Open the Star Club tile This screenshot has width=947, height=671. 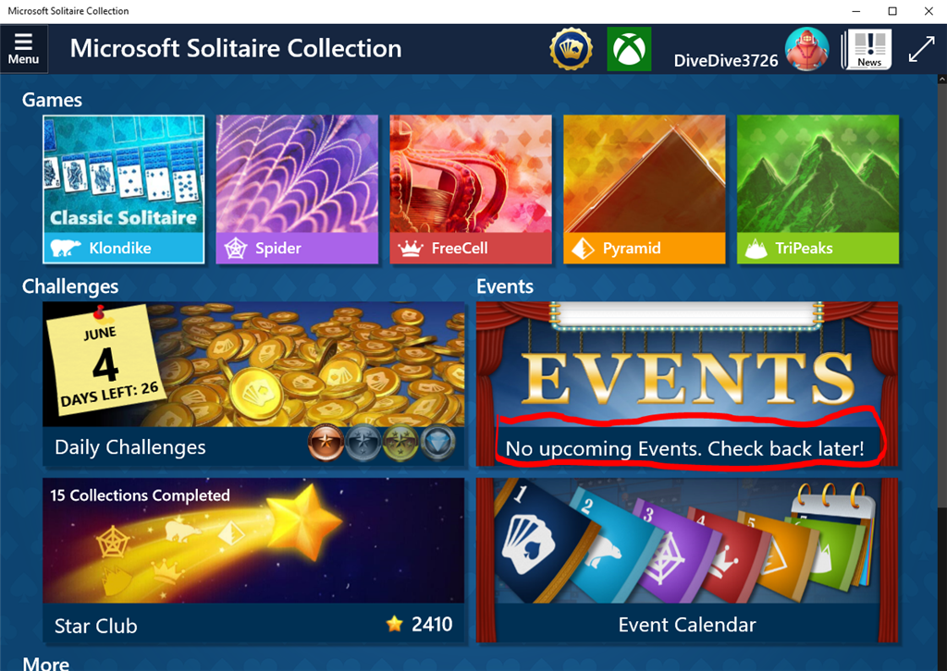(253, 560)
